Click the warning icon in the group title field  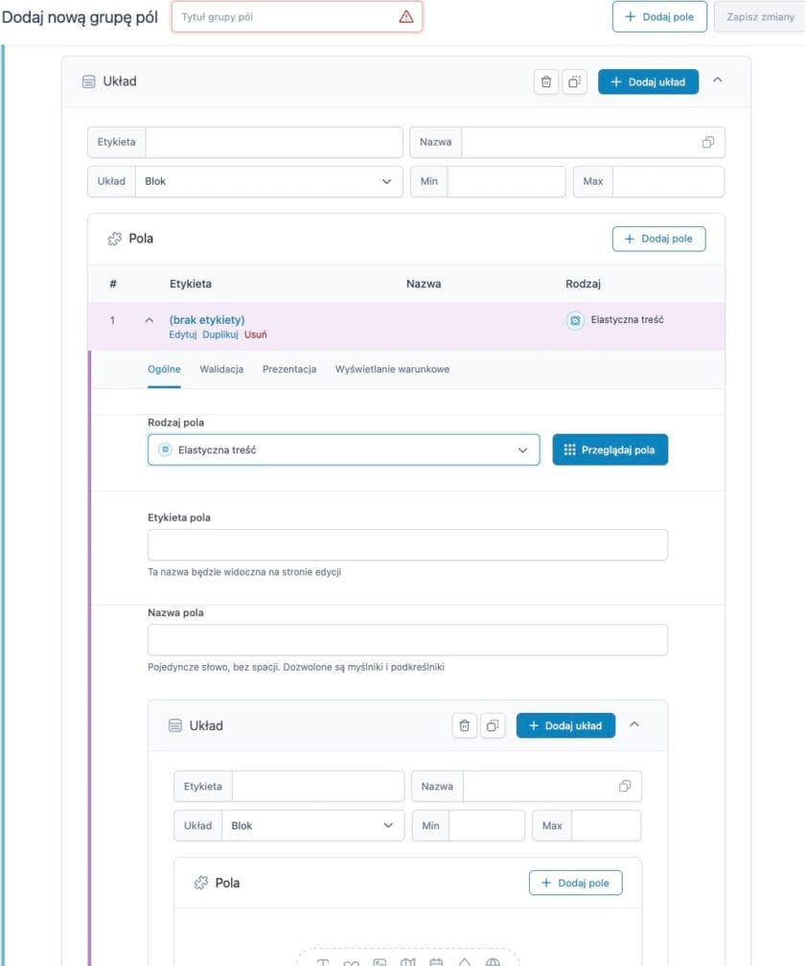(x=406, y=16)
